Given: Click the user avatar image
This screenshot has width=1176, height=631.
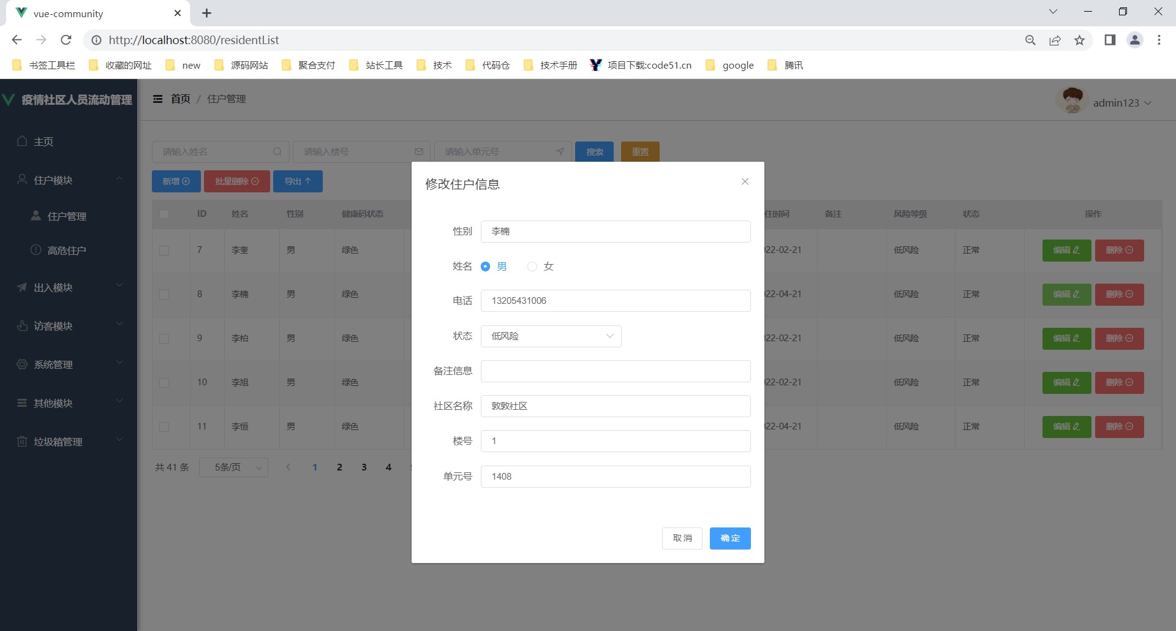Looking at the screenshot, I should point(1072,100).
